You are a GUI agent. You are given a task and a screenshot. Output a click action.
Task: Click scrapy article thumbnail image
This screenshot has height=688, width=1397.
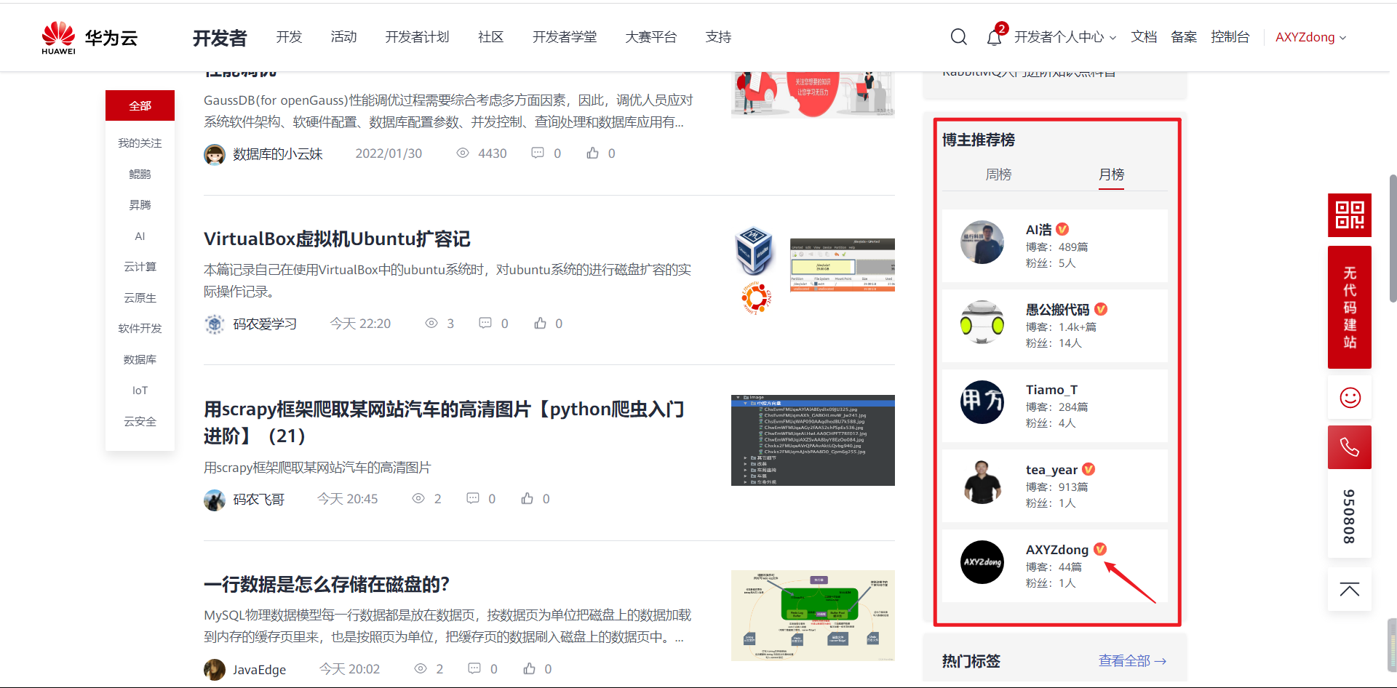coord(813,440)
